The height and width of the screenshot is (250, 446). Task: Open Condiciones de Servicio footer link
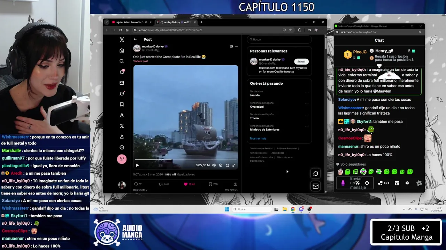pos(261,149)
